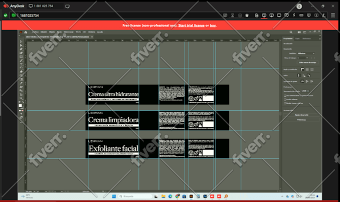Select the Pen tool
Image resolution: width=340 pixels, height=202 pixels.
coord(21,49)
